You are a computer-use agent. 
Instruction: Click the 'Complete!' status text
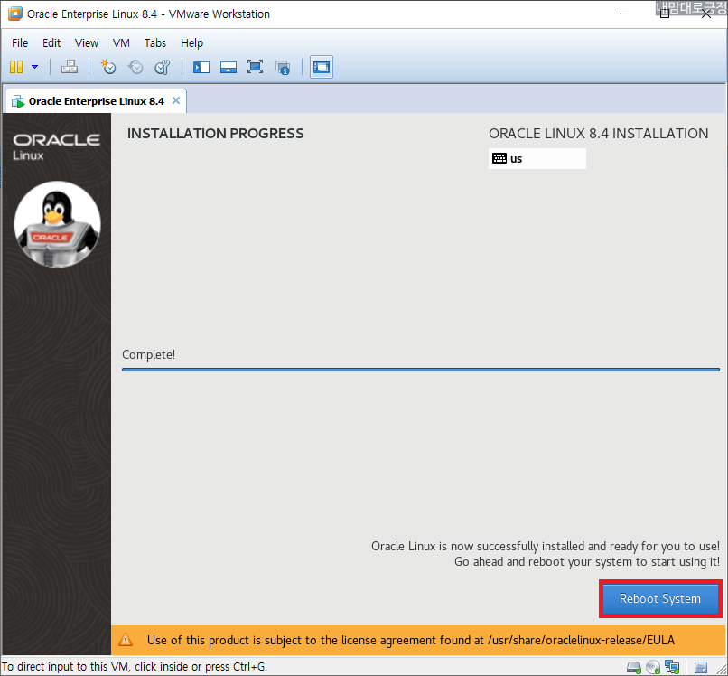(148, 354)
